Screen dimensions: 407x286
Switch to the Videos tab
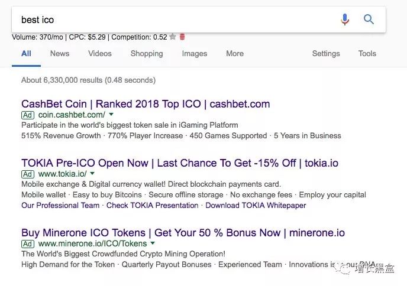coord(100,54)
